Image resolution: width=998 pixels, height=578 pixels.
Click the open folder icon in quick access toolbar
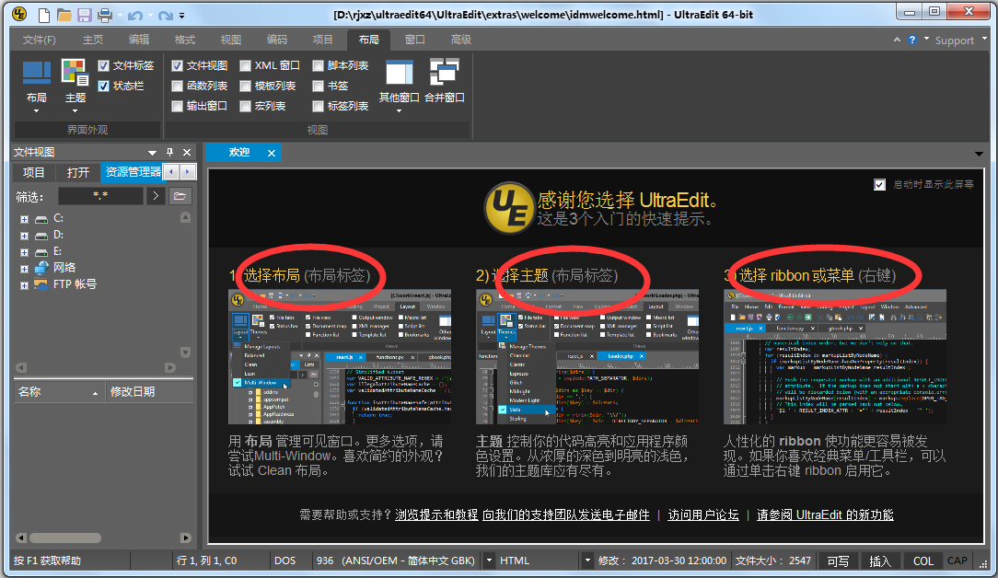tap(64, 14)
